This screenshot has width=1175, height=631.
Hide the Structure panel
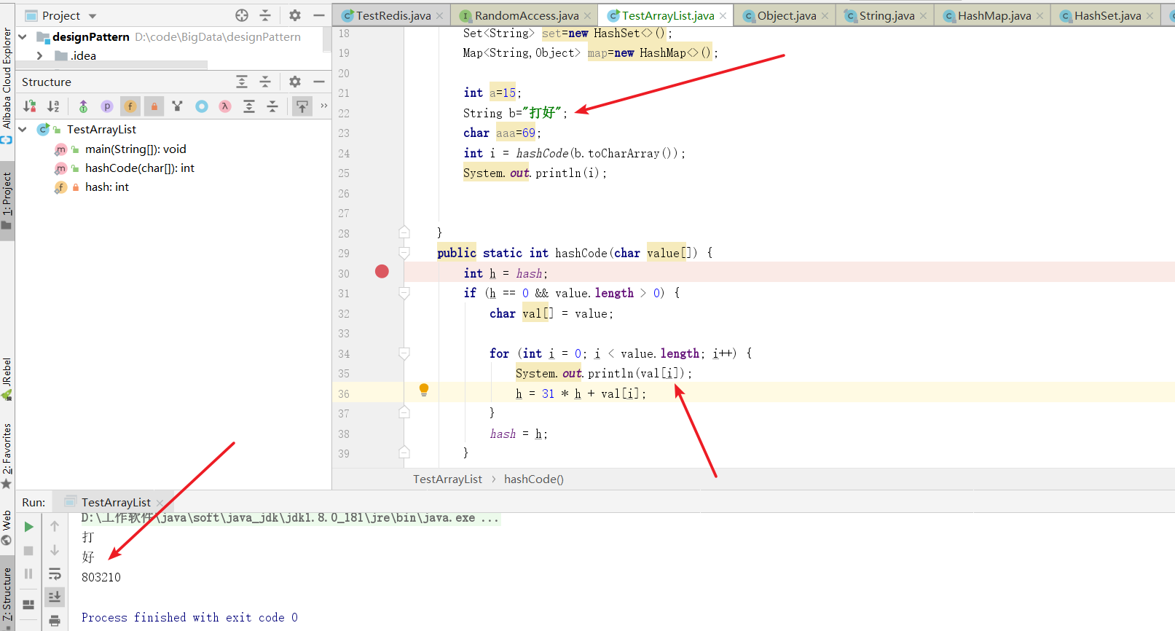click(x=318, y=82)
